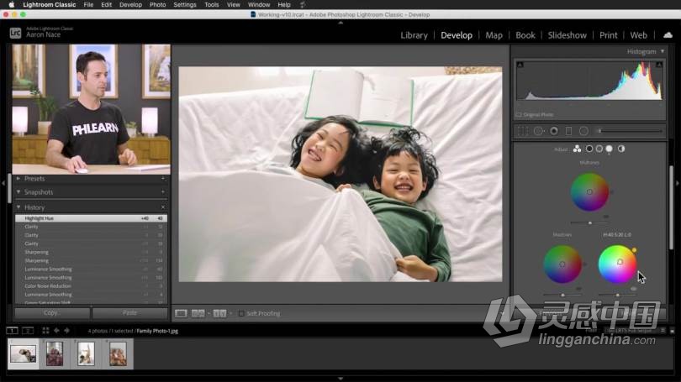Adjust Global color grading wheel
Image resolution: width=681 pixels, height=382 pixels.
(621, 149)
